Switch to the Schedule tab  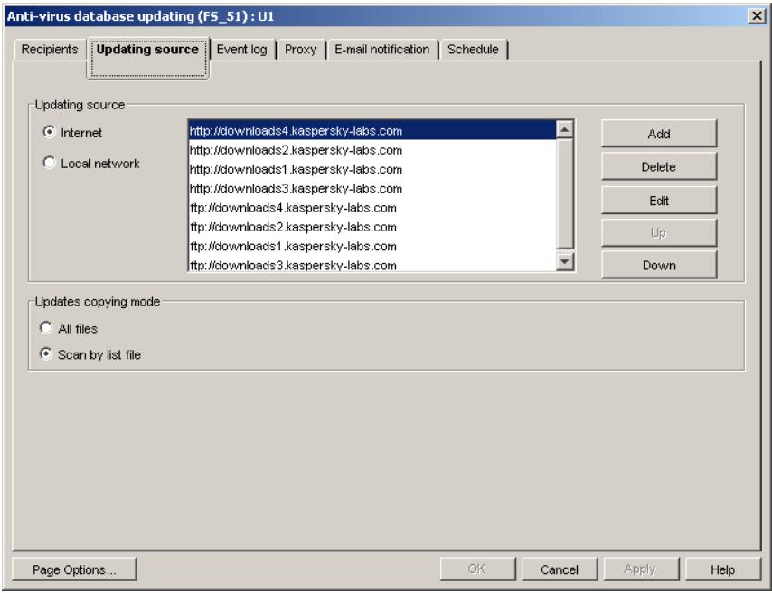point(473,49)
